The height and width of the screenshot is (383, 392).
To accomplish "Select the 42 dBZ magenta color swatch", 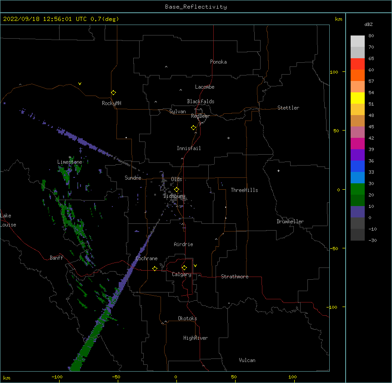I will 357,143.
